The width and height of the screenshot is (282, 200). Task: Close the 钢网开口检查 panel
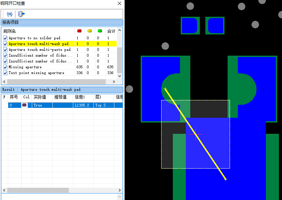click(119, 3)
